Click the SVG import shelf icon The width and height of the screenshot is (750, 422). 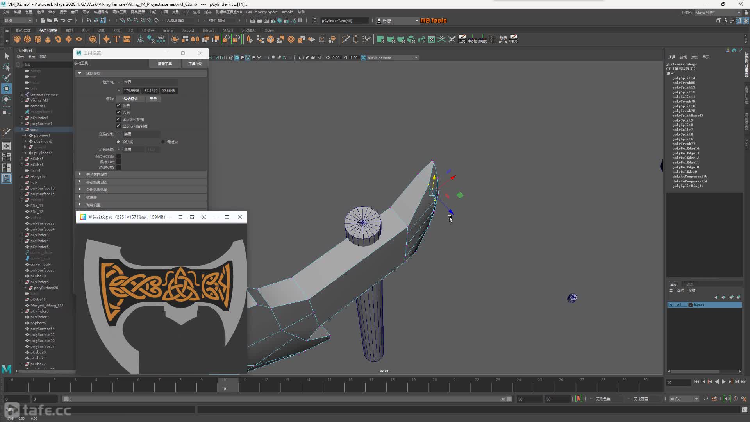pos(127,39)
